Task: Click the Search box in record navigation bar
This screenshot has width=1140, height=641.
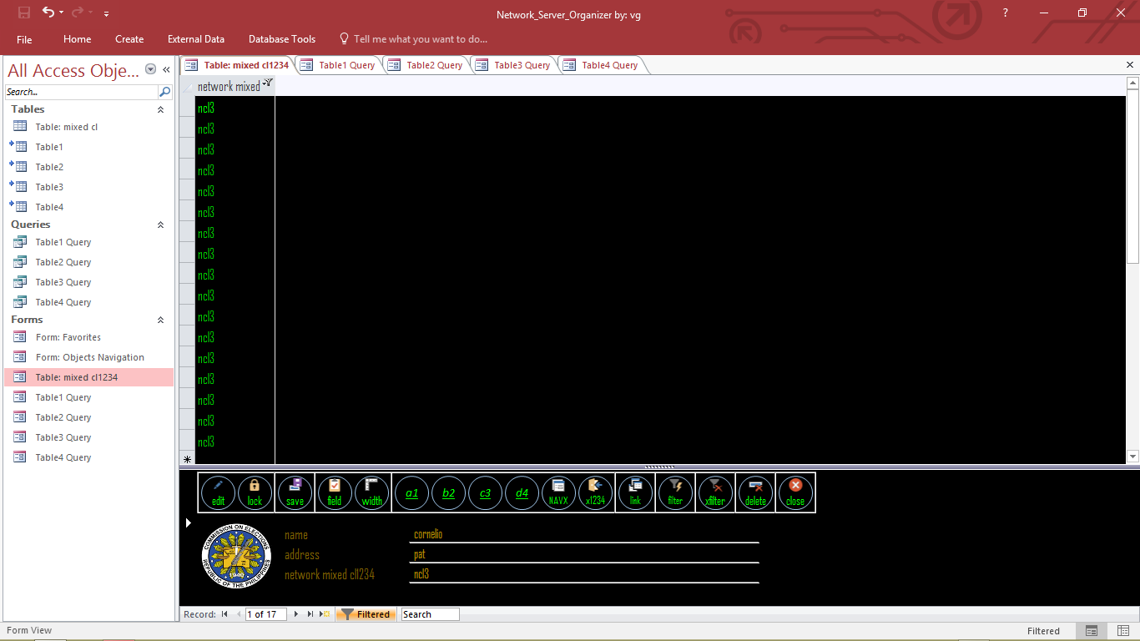Action: click(430, 614)
